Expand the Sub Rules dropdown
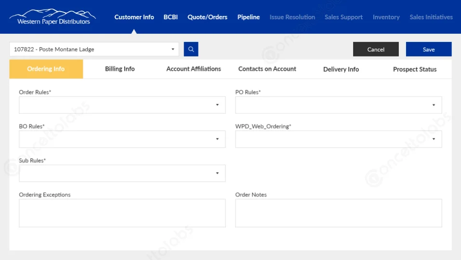 (x=122, y=173)
